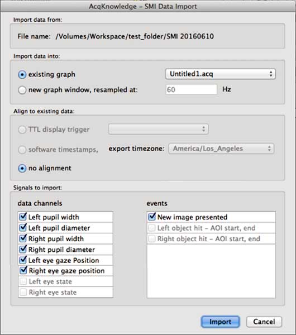Click the 'Import data into:' label

(x=36, y=56)
